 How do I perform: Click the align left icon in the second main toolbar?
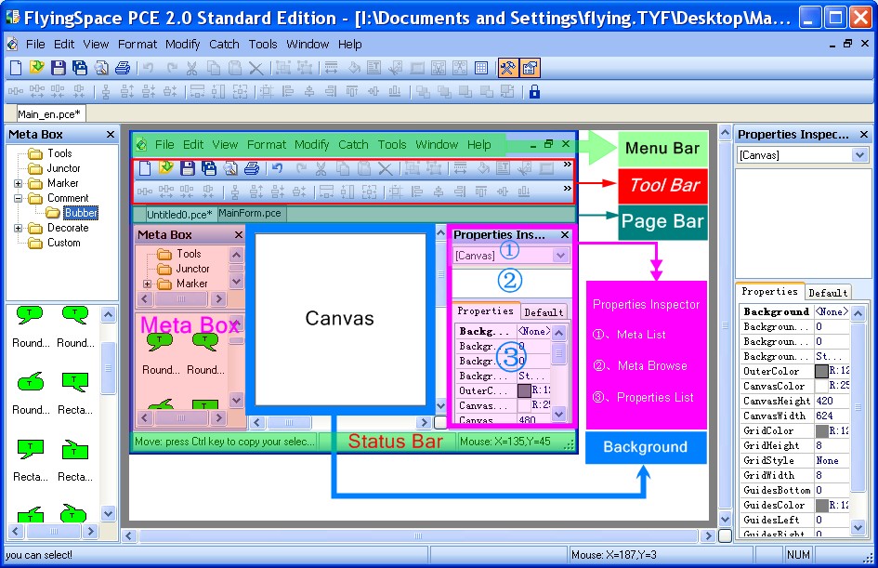288,91
